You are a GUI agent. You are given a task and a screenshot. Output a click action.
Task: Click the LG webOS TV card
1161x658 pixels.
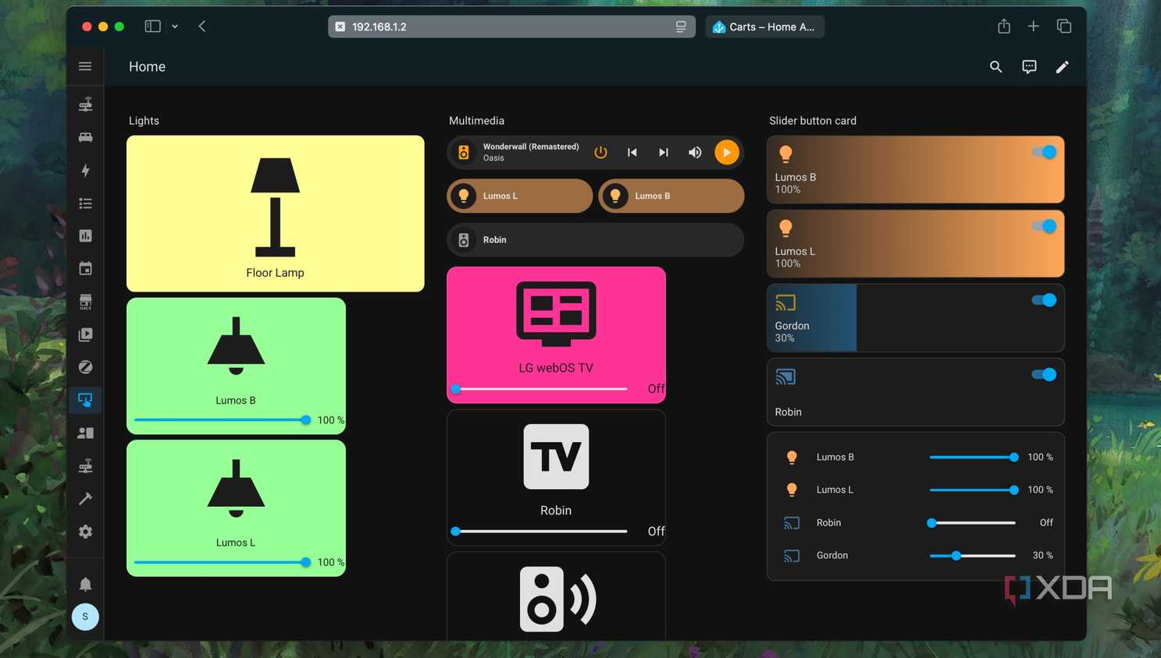556,334
